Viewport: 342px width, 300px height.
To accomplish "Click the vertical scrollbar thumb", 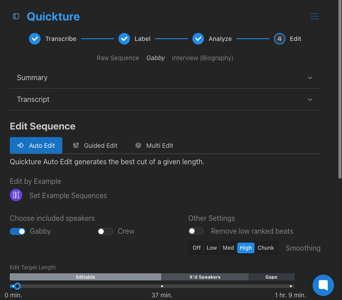I will coord(340,89).
